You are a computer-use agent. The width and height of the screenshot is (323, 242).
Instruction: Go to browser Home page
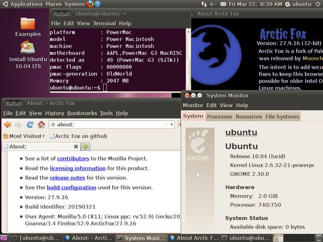(41, 125)
